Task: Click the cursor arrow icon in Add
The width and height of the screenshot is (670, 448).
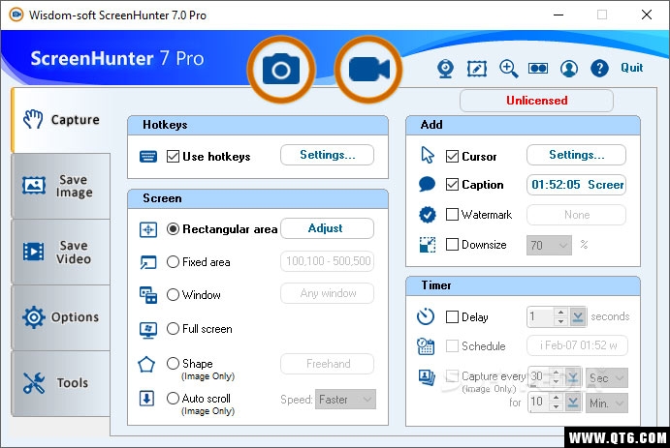Action: pyautogui.click(x=428, y=155)
